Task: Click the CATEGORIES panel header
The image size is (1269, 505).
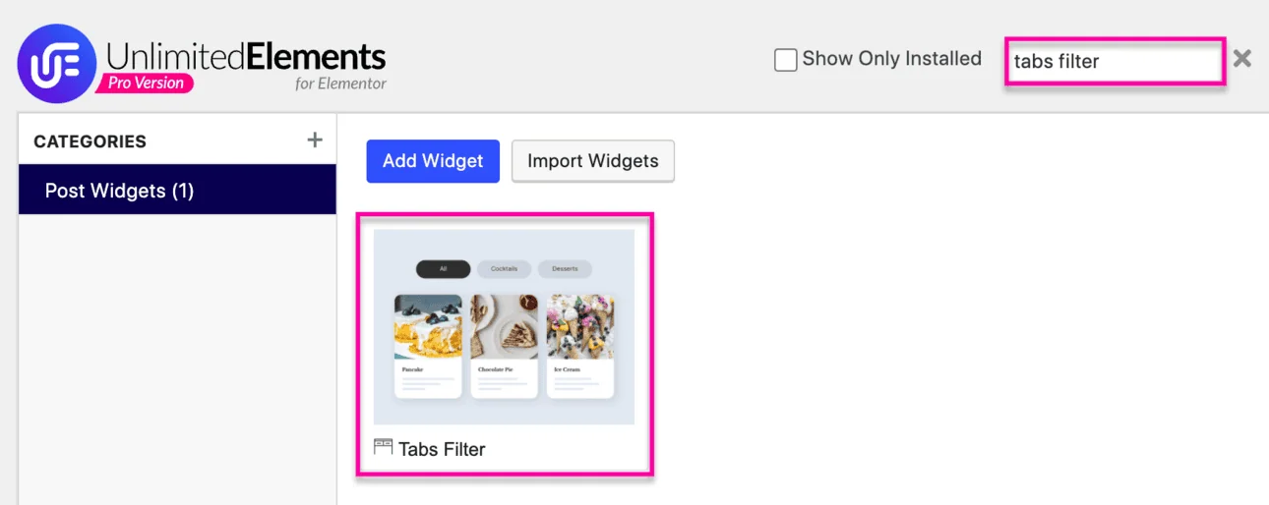Action: (x=90, y=141)
